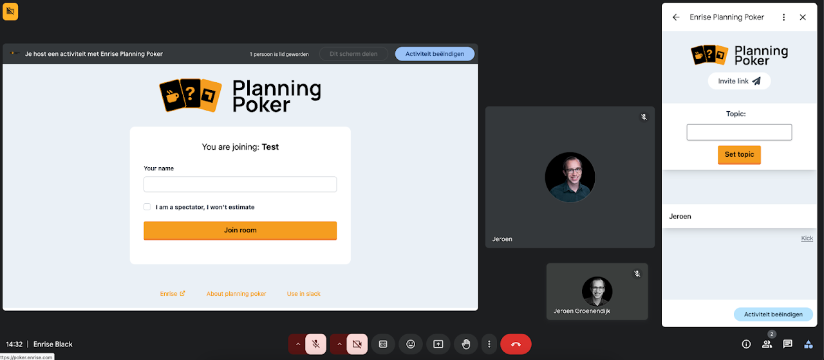Go back in the Enrise Planning Poker panel
This screenshot has height=360, width=824.
[x=676, y=17]
